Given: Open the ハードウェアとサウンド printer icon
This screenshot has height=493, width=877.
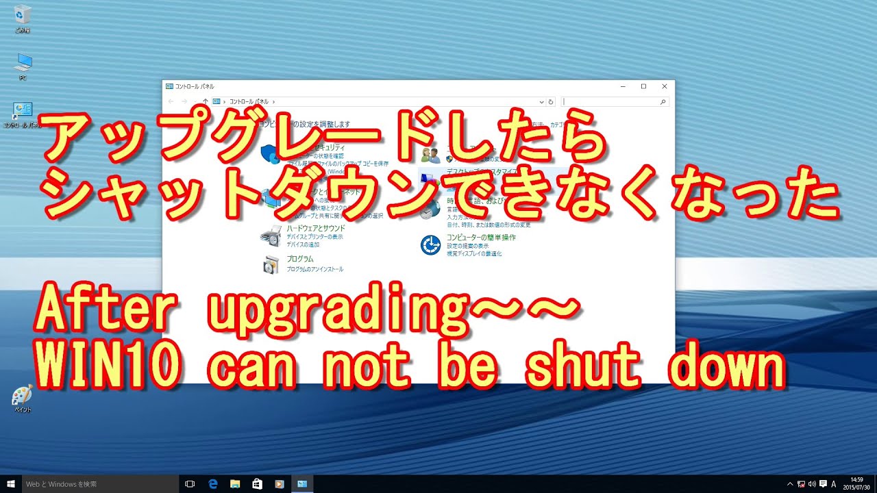Looking at the screenshot, I should tap(271, 236).
